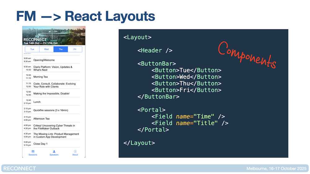Click the opening <Portal> tag
Viewport: 310px width, 174px height.
point(152,110)
